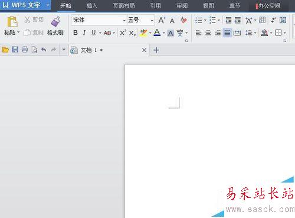Screen dimensions: 295x218
Task: Apply a bulleted list
Action: (x=199, y=20)
